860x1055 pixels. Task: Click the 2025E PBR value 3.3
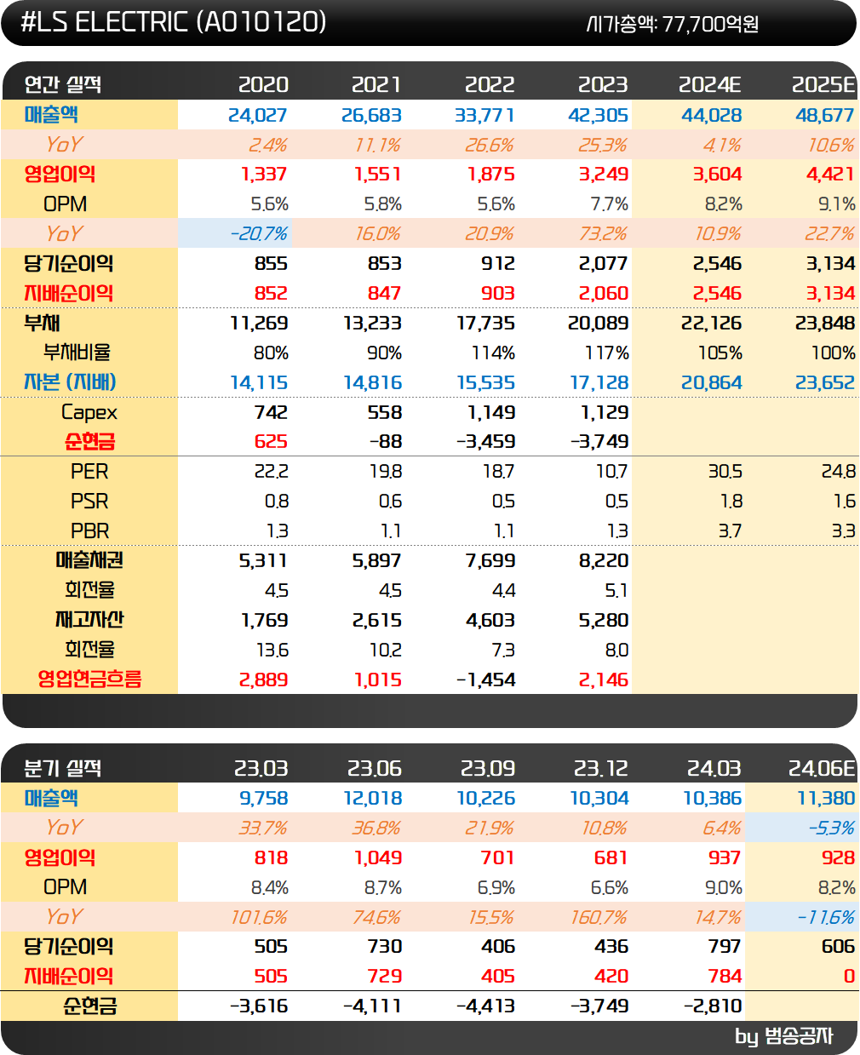point(843,530)
